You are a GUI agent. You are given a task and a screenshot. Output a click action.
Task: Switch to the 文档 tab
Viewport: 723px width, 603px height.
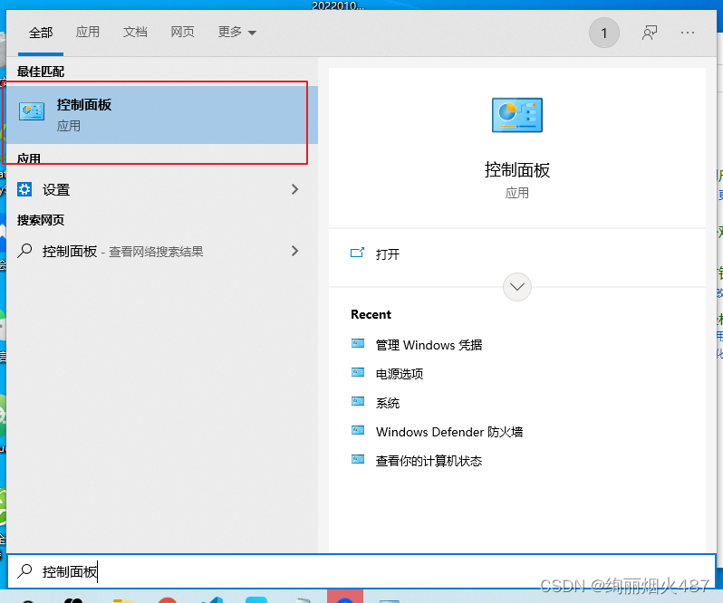[x=135, y=32]
